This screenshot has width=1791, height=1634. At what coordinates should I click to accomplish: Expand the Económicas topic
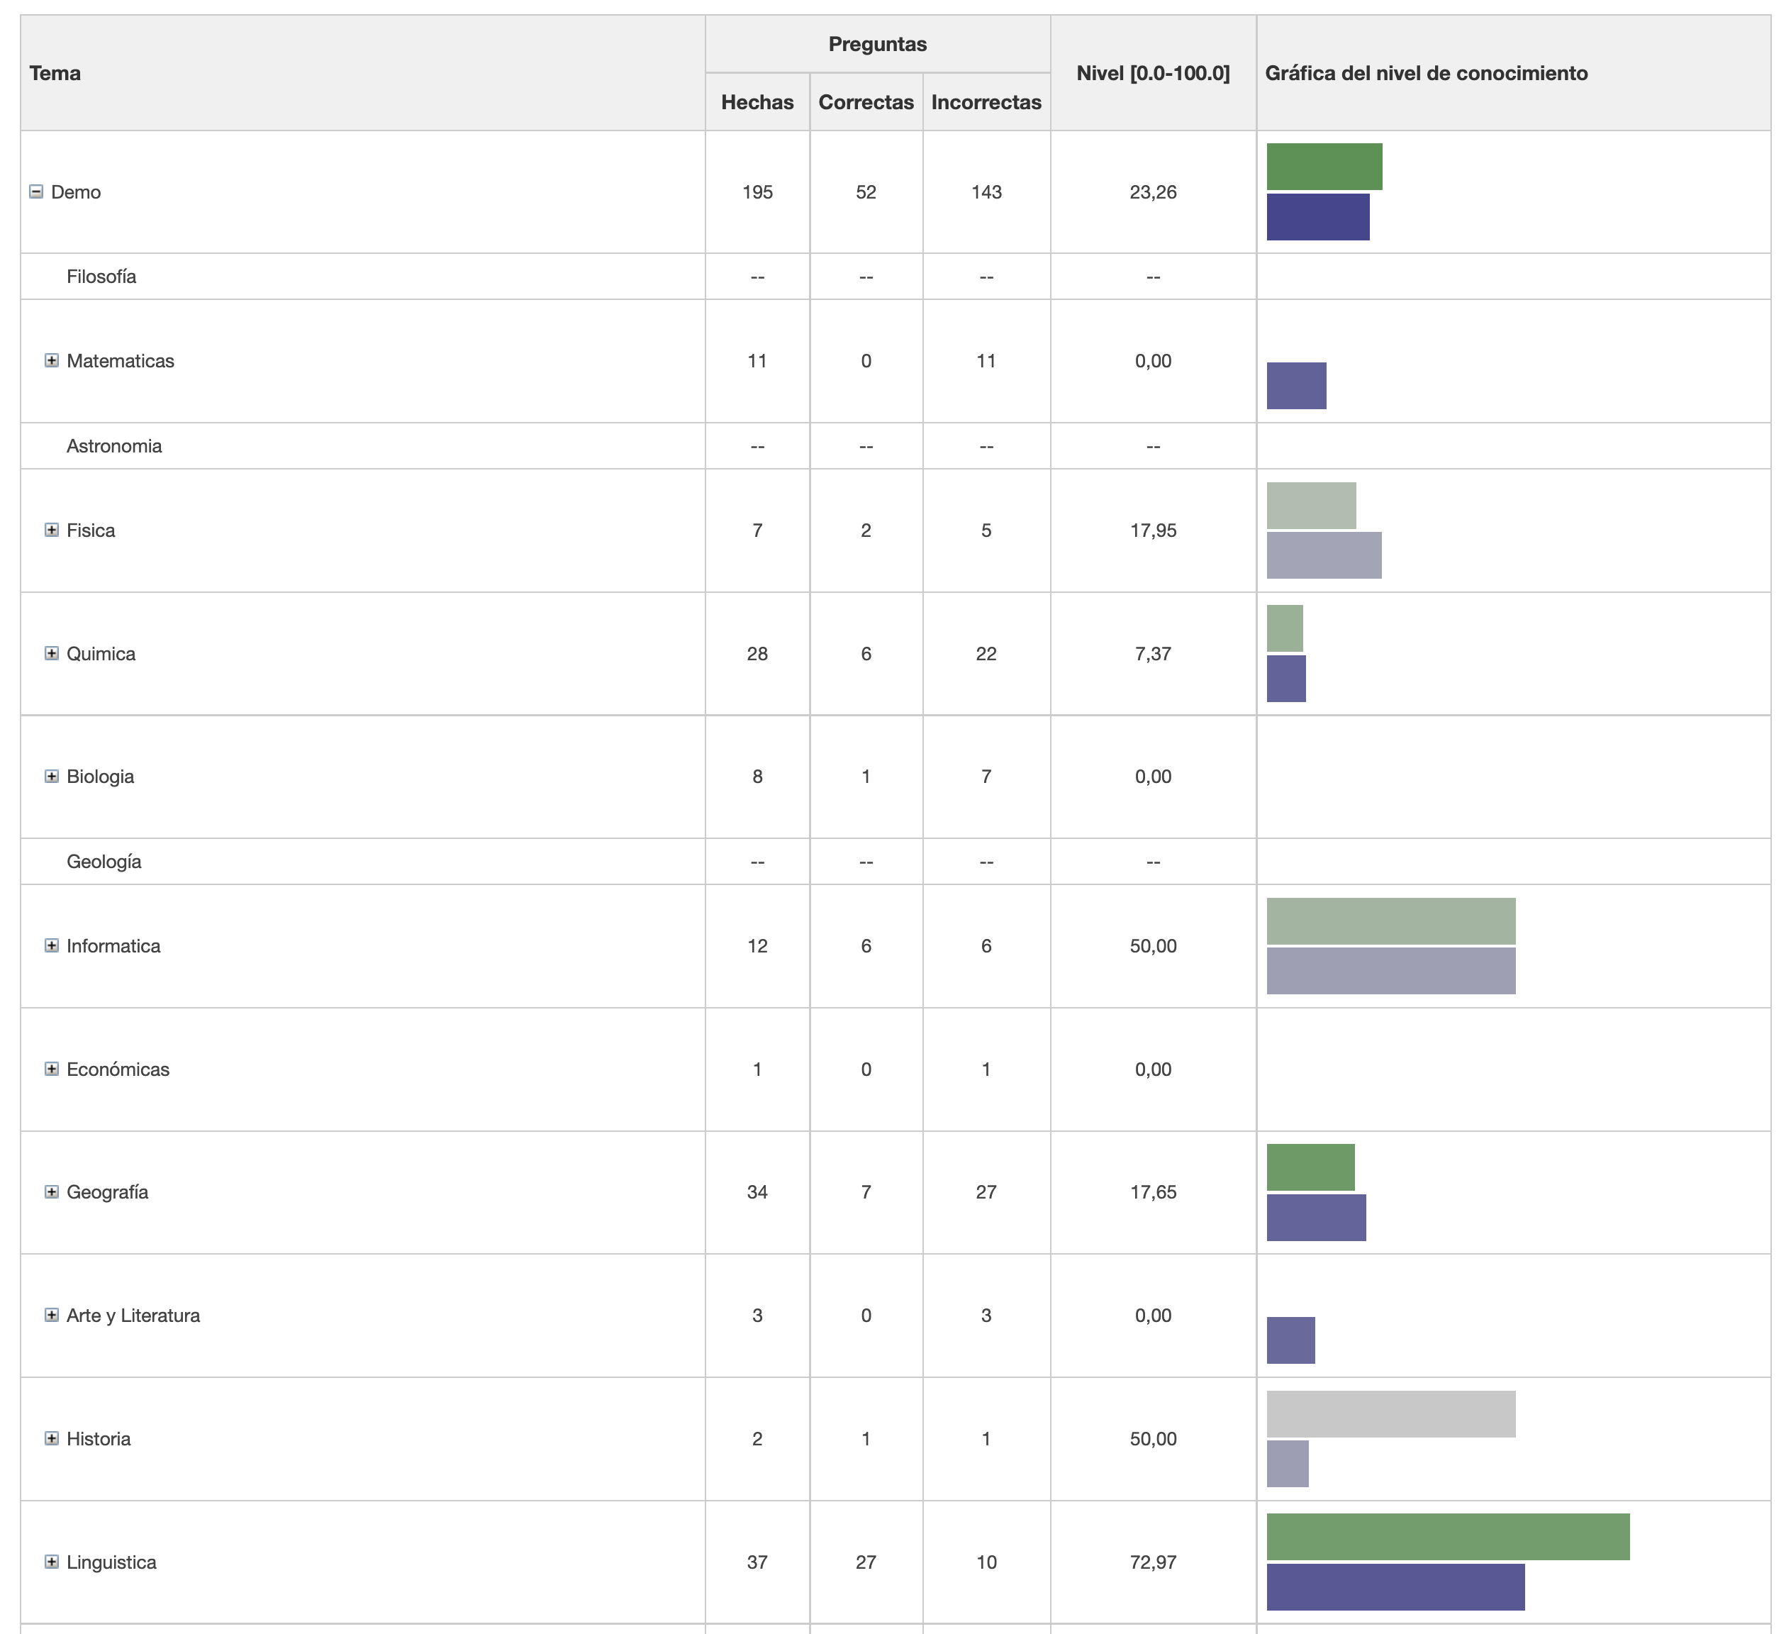tap(52, 1069)
